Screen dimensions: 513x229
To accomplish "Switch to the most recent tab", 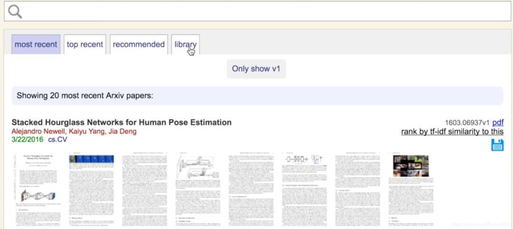I will pyautogui.click(x=36, y=45).
